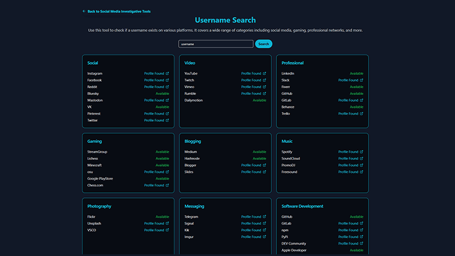The height and width of the screenshot is (256, 455).
Task: Focus the username input field
Action: 216,44
